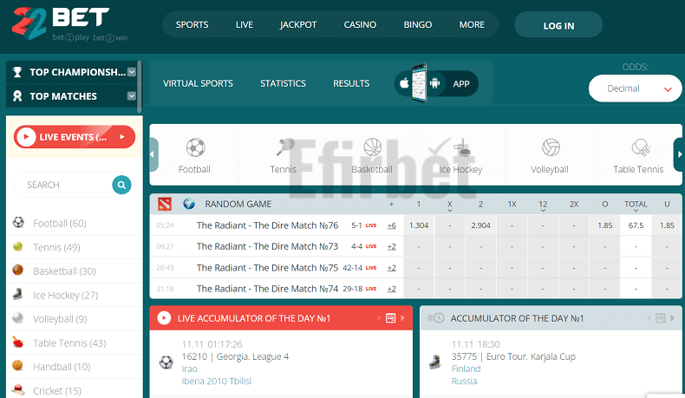685x398 pixels.
Task: Pick the Ice Hockey icon
Action: coord(461,148)
